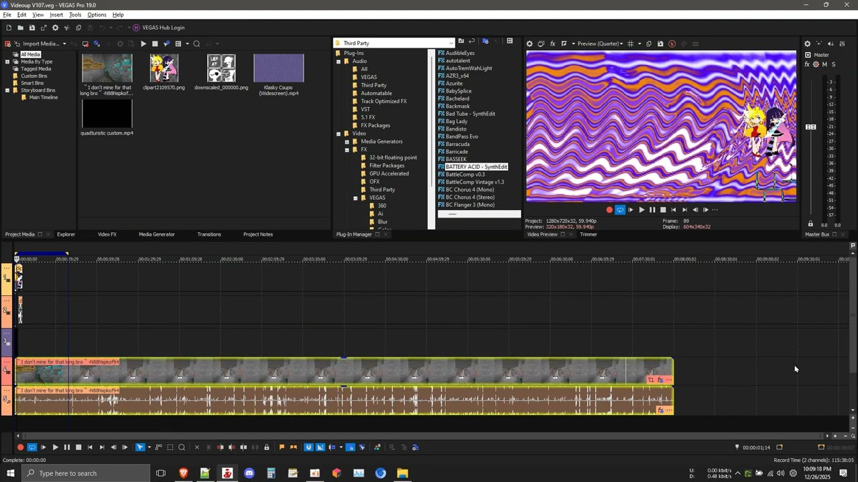
Task: Open Project Properties gear in main toolbar
Action: [55, 27]
